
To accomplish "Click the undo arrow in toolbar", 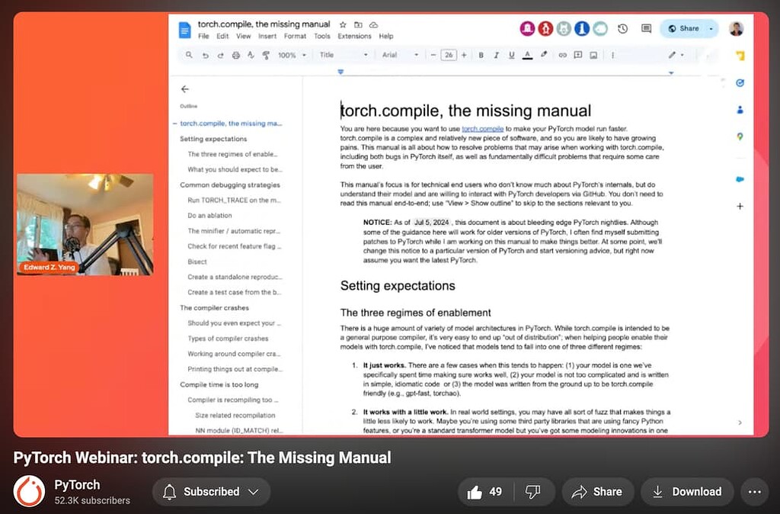I will (205, 55).
